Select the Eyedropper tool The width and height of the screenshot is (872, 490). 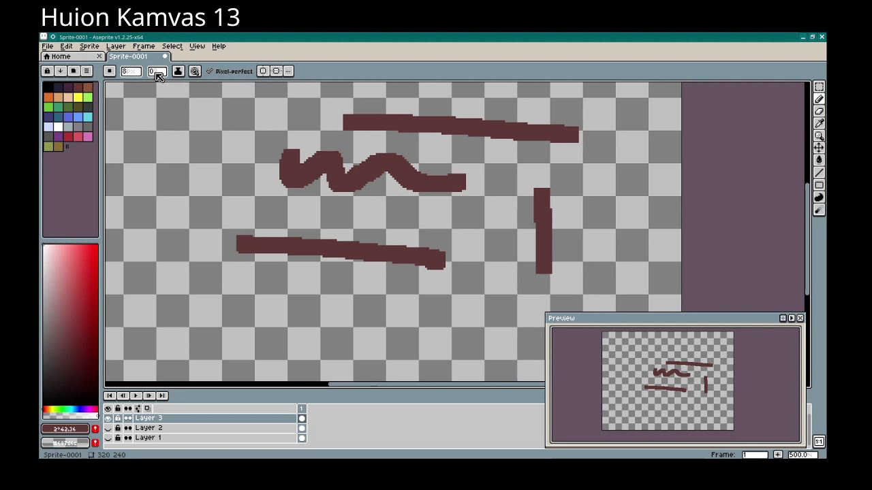819,123
